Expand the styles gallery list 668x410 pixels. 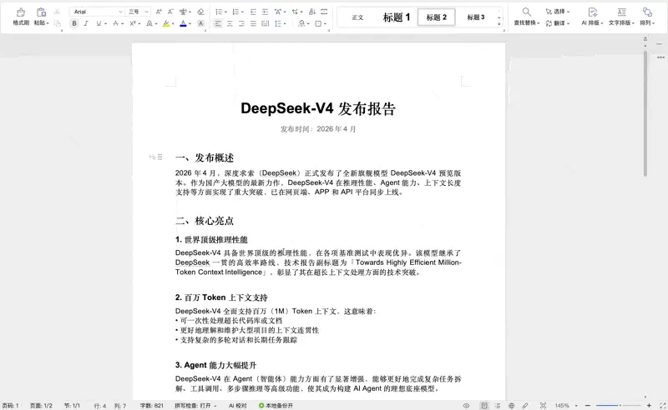coord(499,24)
